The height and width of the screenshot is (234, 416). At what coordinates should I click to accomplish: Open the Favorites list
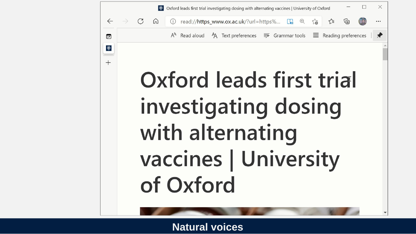[331, 21]
